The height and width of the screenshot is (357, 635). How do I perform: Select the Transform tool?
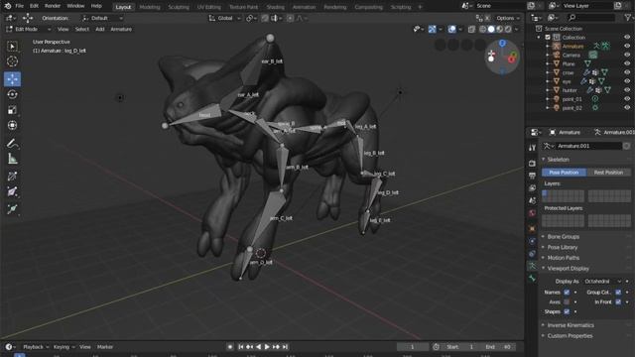point(12,125)
